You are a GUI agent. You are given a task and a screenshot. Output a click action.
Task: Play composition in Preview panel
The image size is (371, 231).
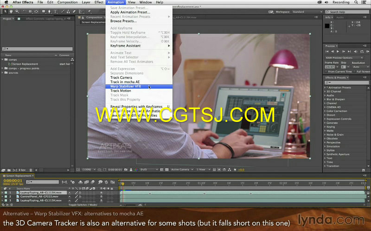coord(338,51)
